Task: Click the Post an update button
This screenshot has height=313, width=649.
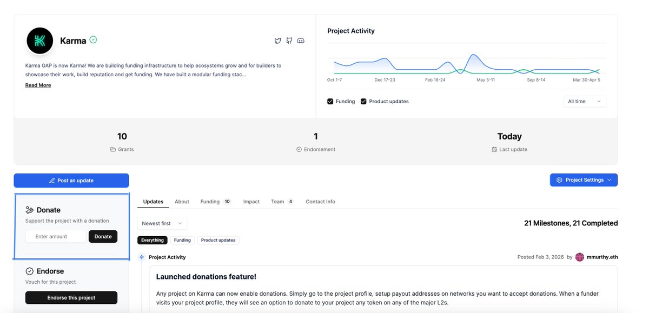Action: [71, 181]
